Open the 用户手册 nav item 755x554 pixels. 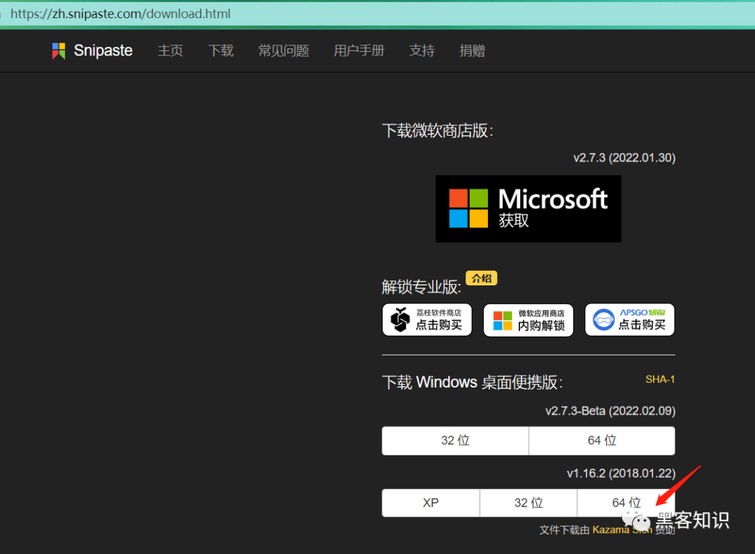click(x=359, y=50)
